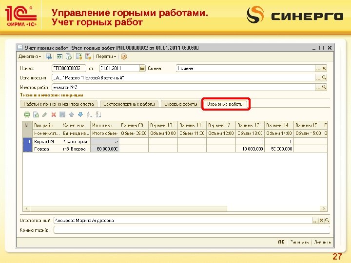Viewport: 351px width, 263px height.
Task: Click the OK button
Action: tap(281, 242)
